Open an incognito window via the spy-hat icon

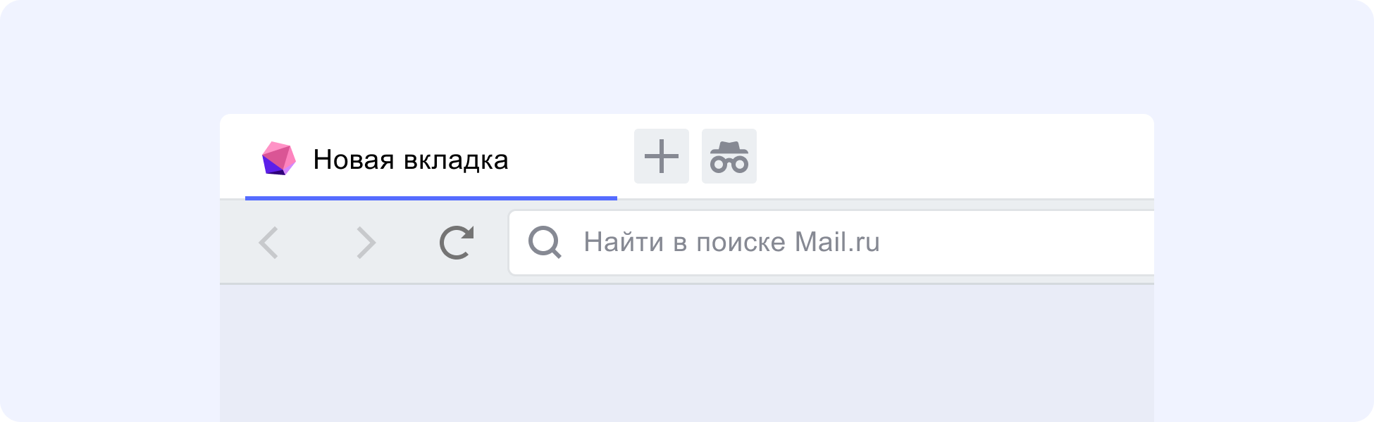(x=729, y=156)
